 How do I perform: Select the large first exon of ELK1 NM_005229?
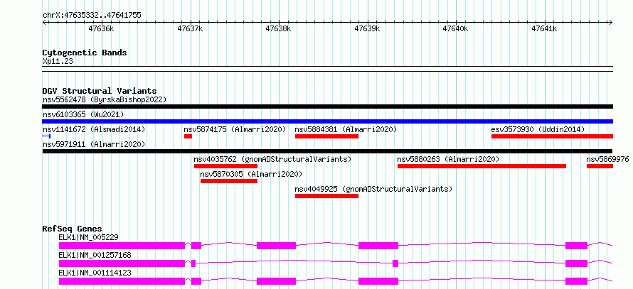click(122, 246)
